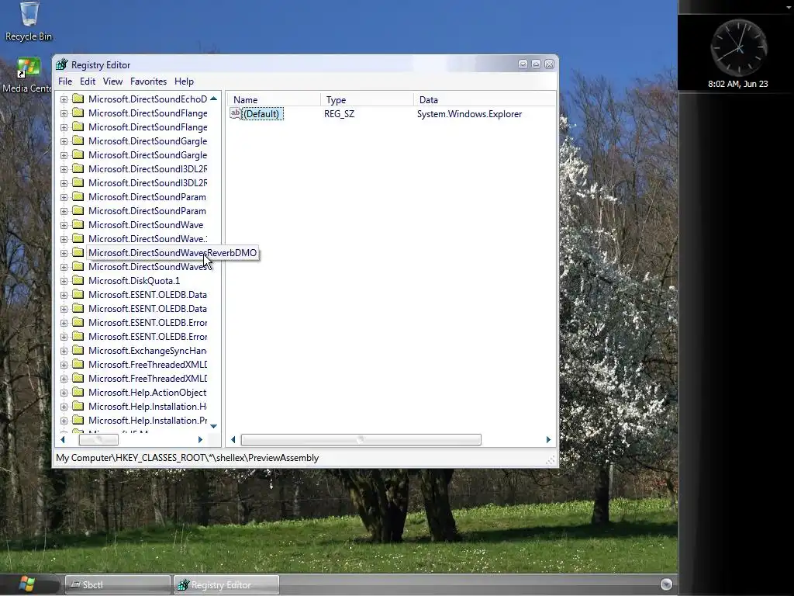Screen dimensions: 794x596
Task: Select the Microsoft.DirectSoundWavesReverbDMO key label
Action: click(173, 252)
